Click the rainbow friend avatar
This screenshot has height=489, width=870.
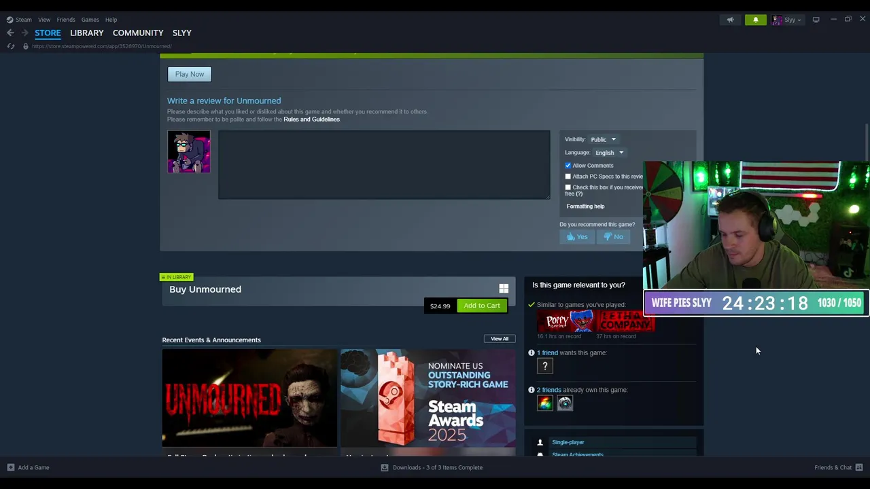544,403
